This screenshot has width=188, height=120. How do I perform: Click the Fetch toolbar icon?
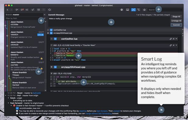click(x=17, y=10)
